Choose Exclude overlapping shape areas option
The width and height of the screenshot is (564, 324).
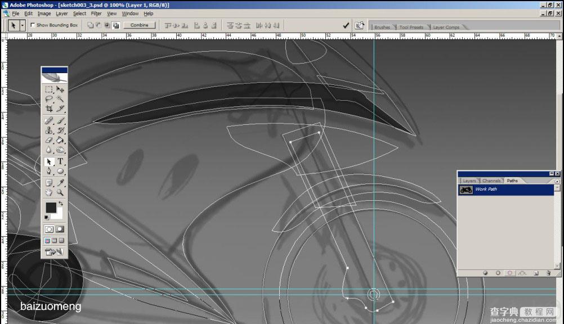click(116, 25)
